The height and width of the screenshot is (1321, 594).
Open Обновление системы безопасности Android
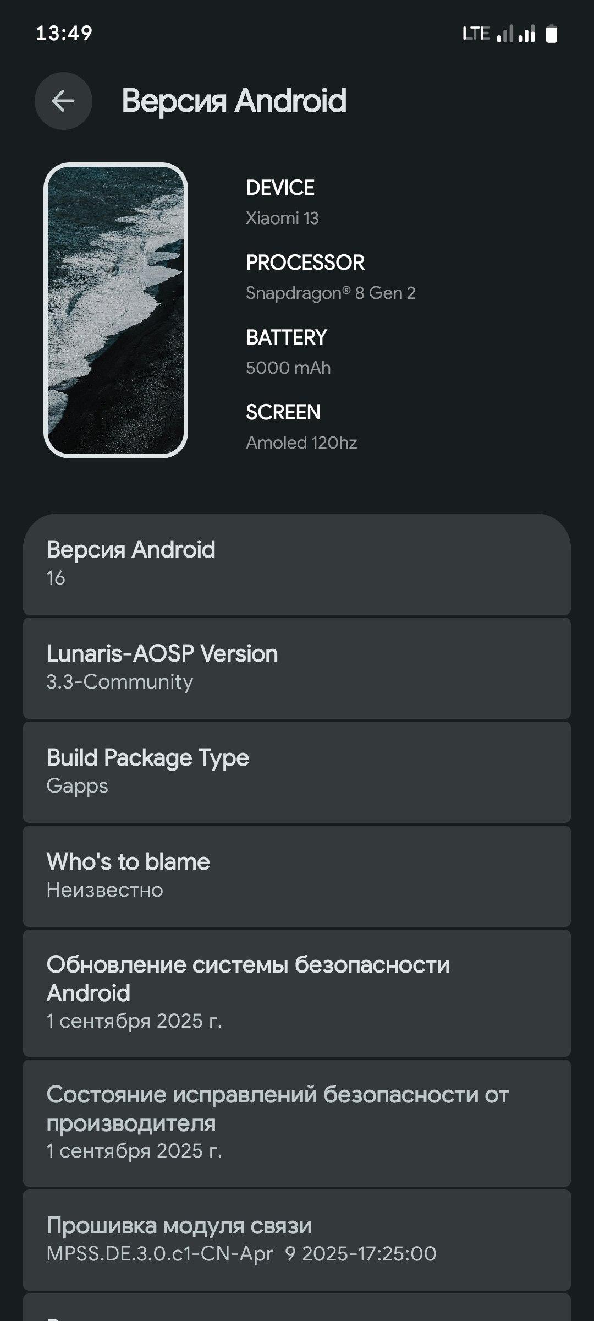[x=296, y=992]
